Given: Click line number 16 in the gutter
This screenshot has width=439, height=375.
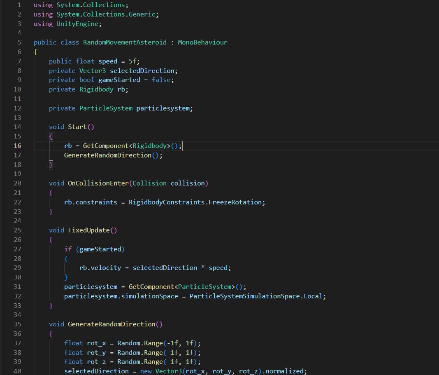Looking at the screenshot, I should (x=17, y=145).
